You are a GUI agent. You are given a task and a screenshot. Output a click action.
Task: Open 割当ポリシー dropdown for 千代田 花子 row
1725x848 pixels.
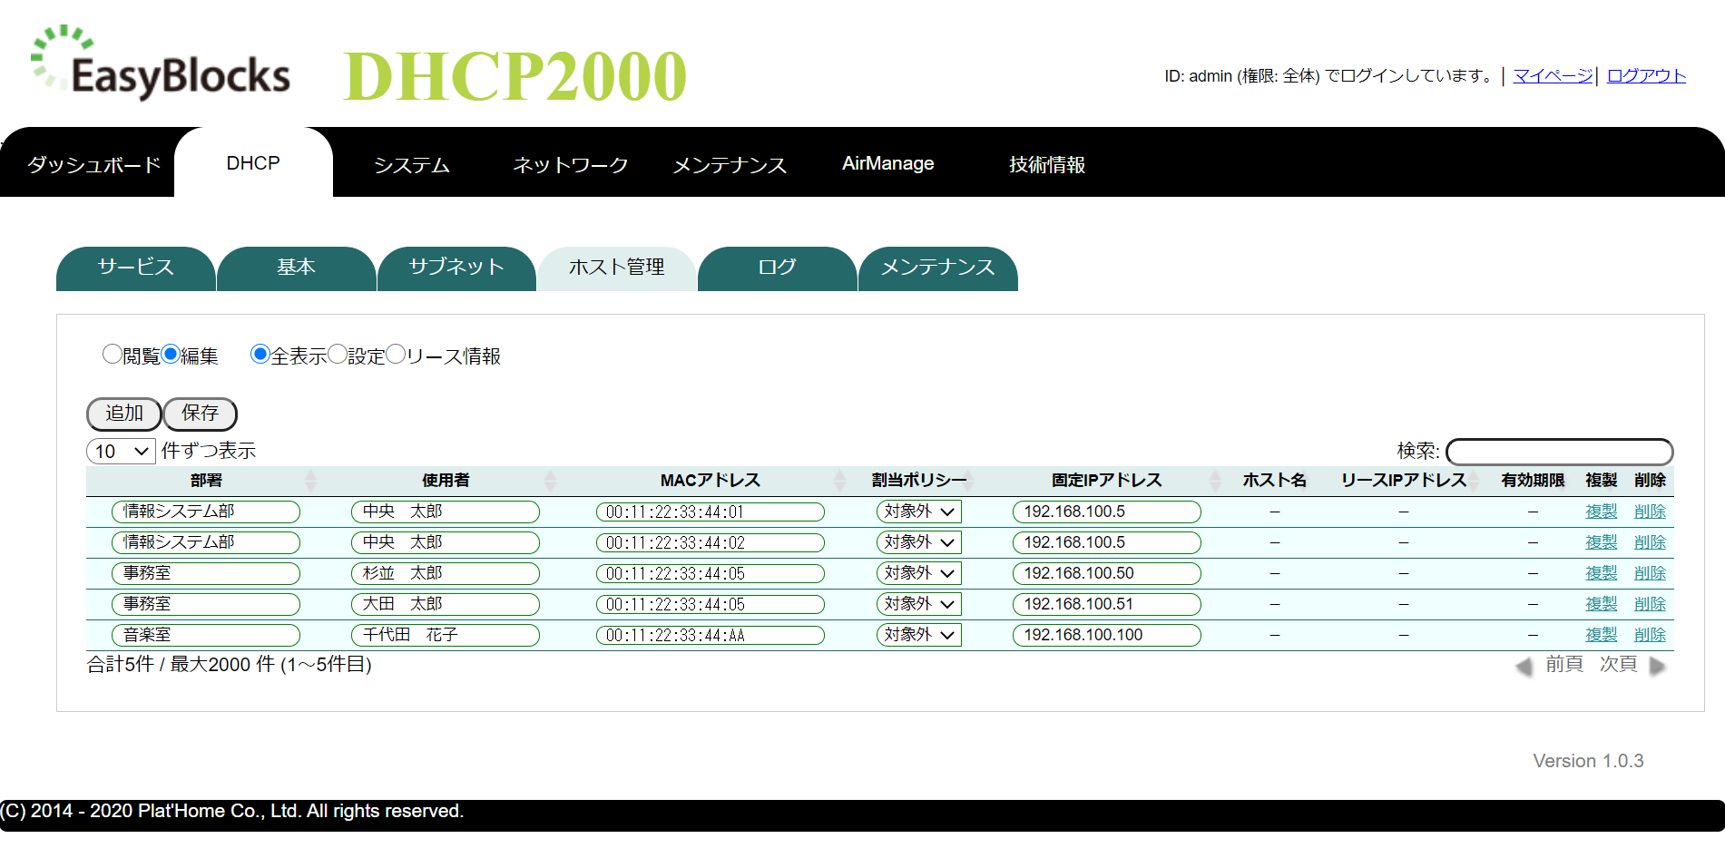click(918, 635)
